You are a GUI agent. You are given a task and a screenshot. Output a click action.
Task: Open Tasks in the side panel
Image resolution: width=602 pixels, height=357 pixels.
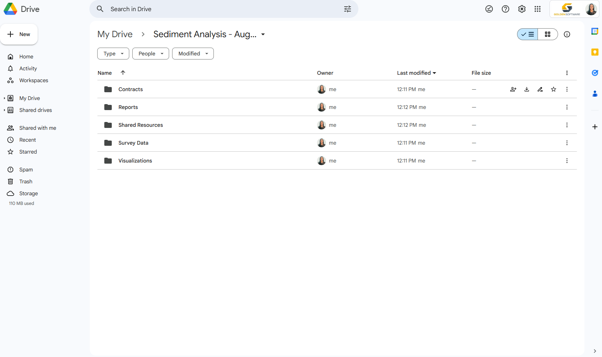[595, 73]
